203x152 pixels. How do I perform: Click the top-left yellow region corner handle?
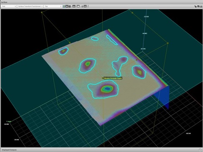(42, 12)
